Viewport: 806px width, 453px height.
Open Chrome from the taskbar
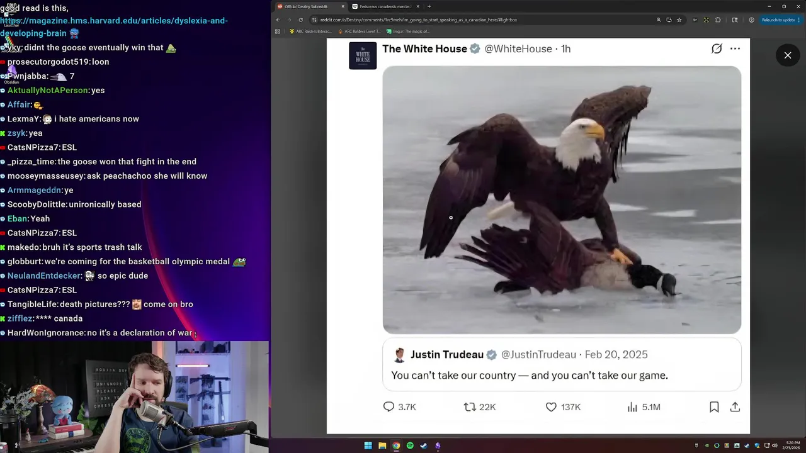(396, 445)
